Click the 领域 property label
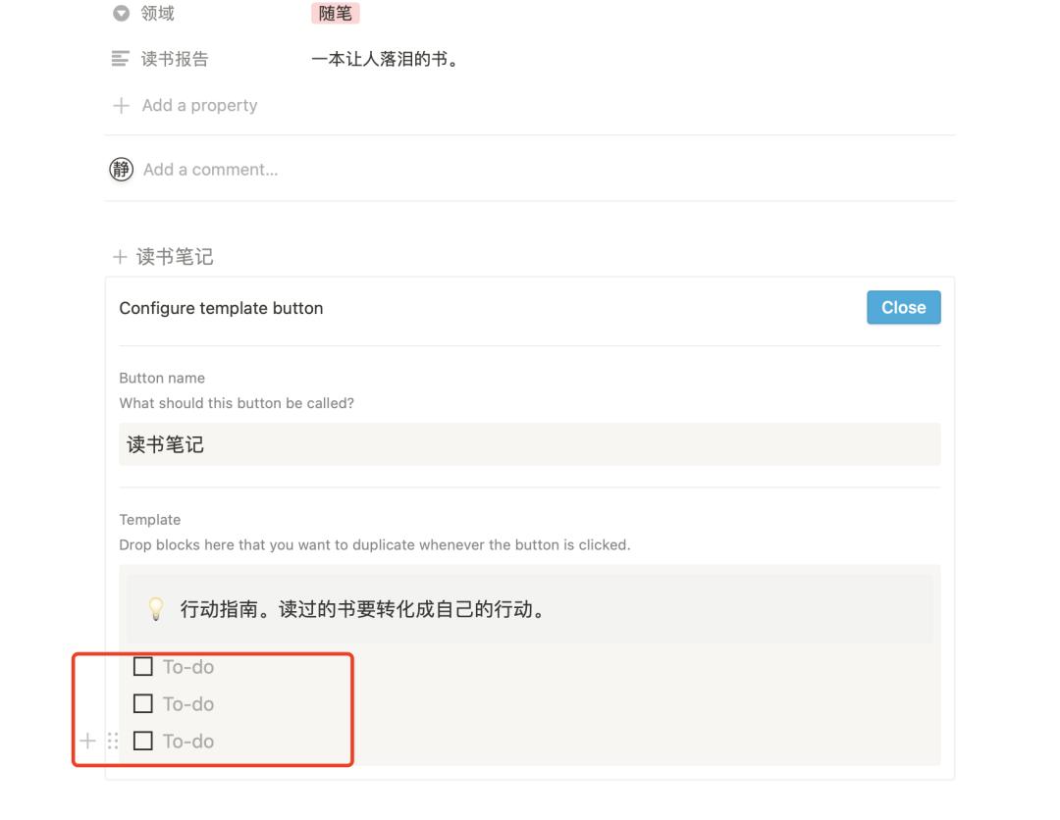 click(x=157, y=13)
